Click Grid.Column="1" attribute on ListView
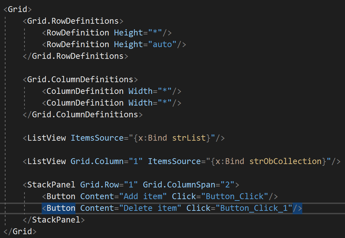The image size is (345, 238). pyautogui.click(x=106, y=161)
